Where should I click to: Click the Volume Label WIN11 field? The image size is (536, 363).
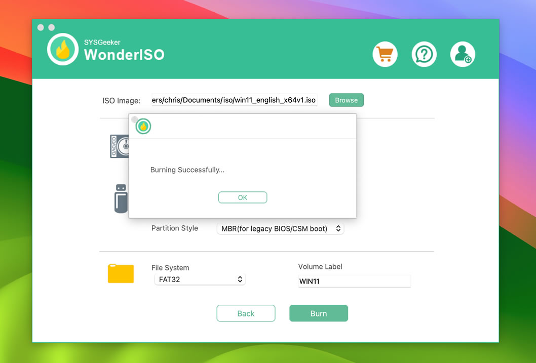pos(354,281)
